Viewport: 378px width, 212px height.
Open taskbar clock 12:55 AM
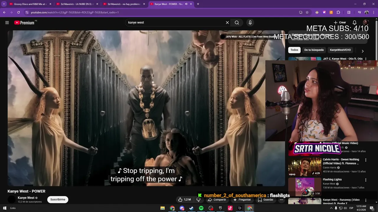(x=361, y=208)
